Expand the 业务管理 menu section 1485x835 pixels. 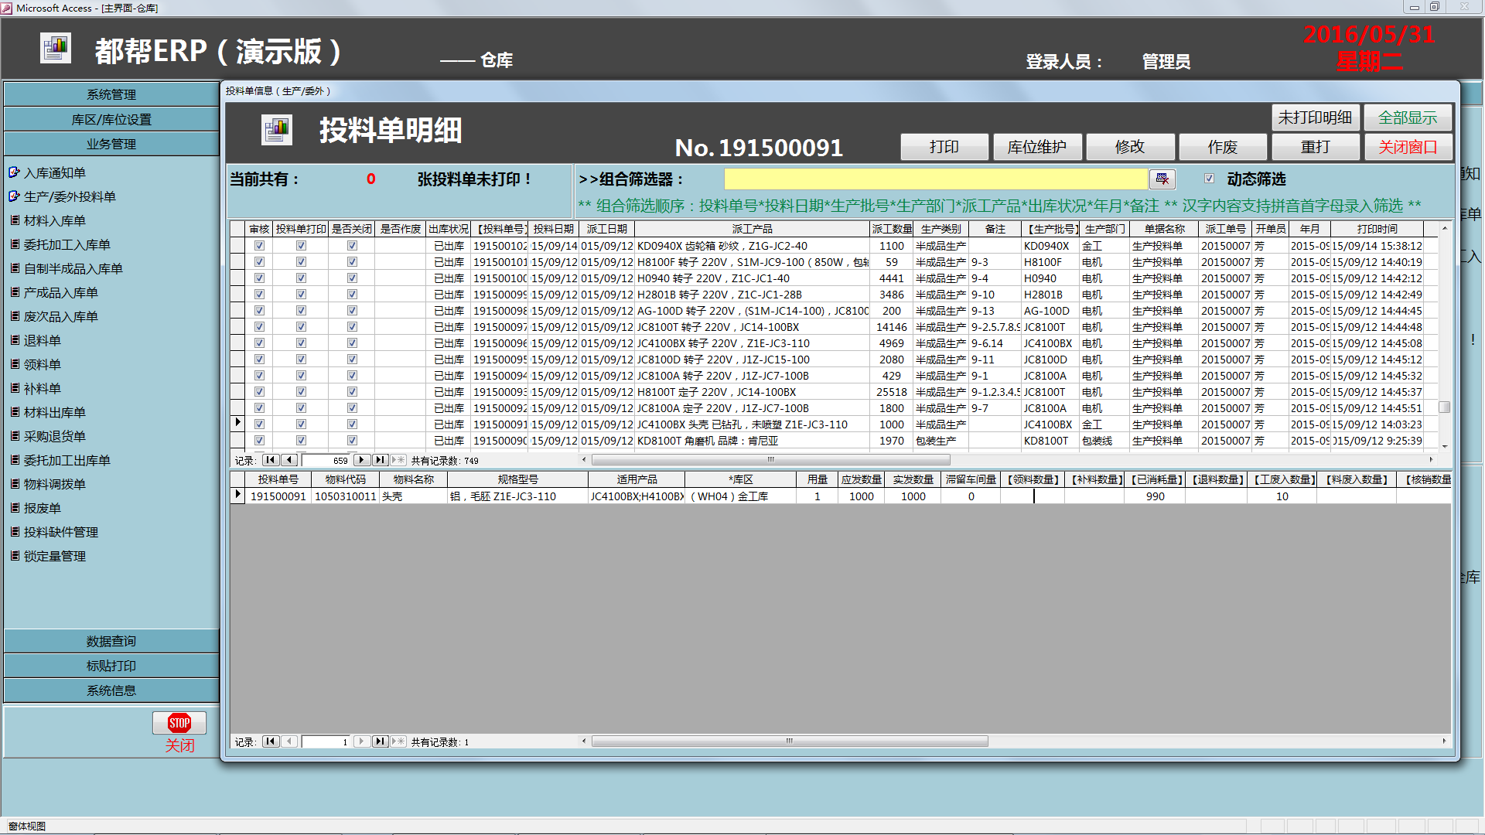(x=111, y=144)
